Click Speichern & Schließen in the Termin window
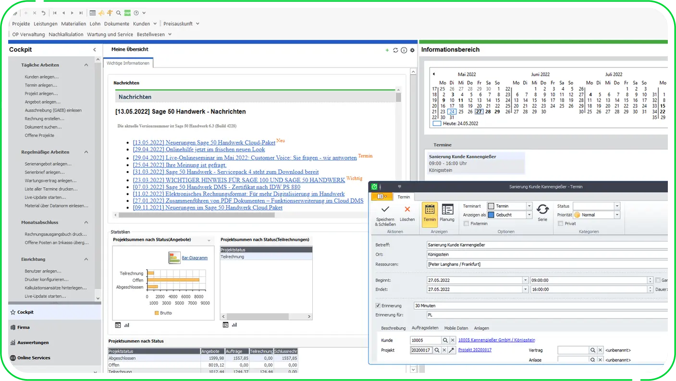Screen dimensions: 676x381 (385, 215)
